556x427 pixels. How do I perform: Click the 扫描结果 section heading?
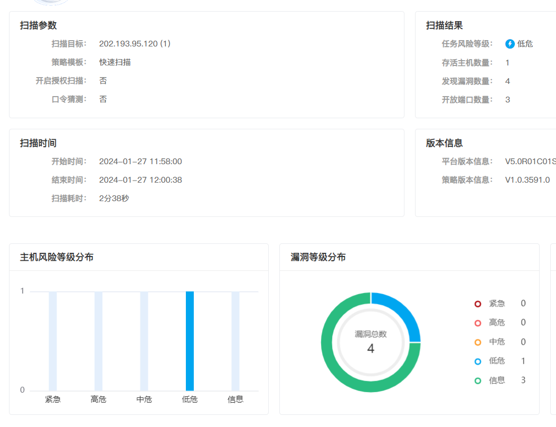tap(444, 25)
